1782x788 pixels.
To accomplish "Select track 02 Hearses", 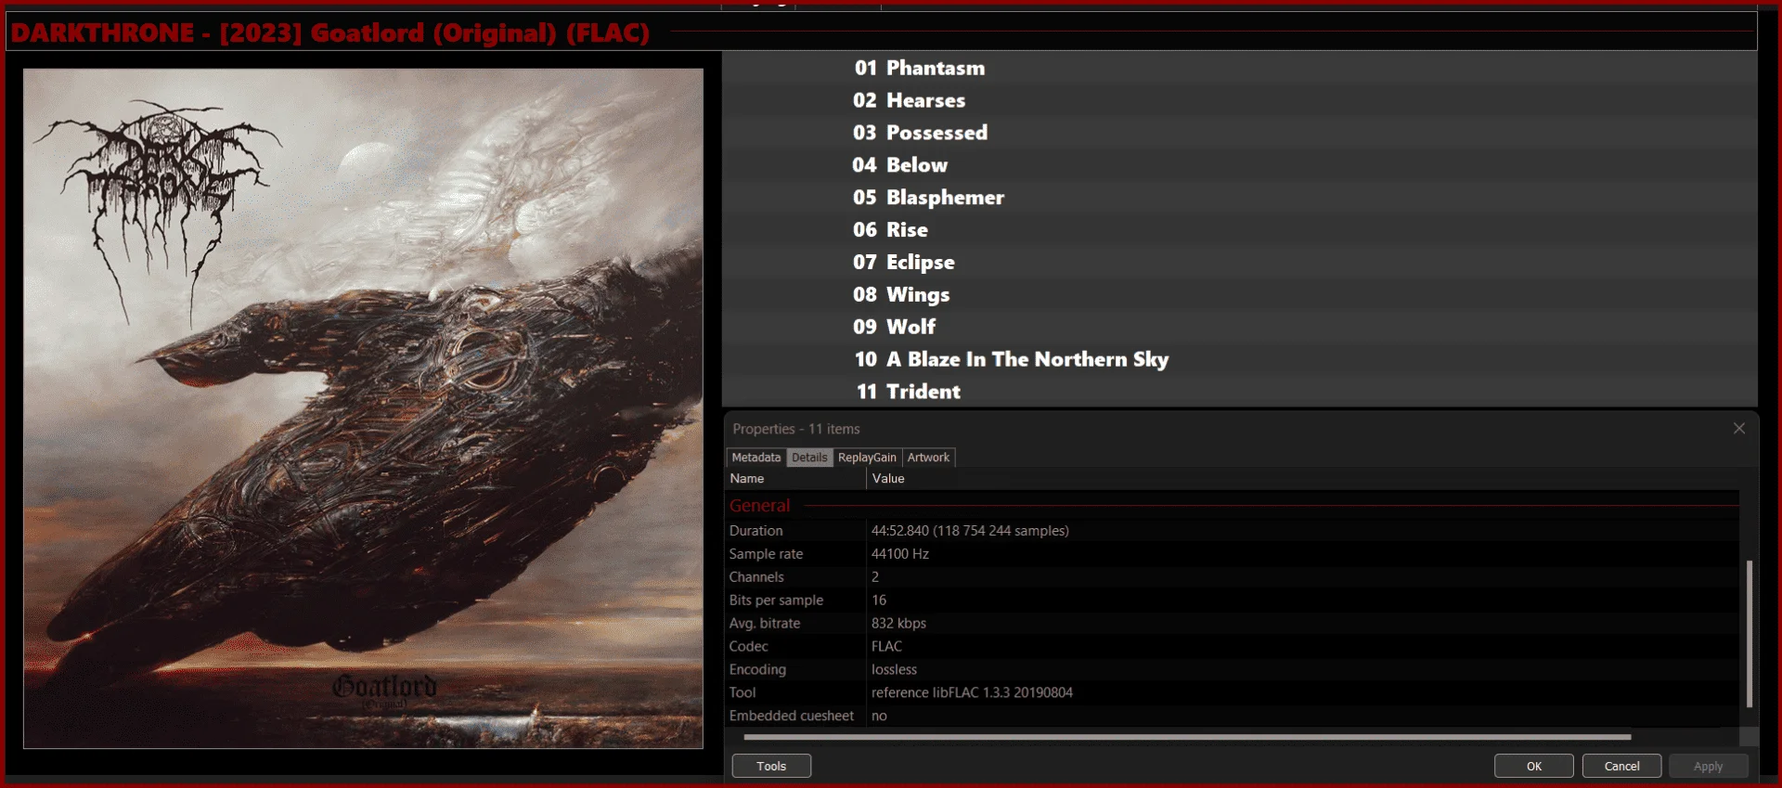I will tap(1240, 100).
